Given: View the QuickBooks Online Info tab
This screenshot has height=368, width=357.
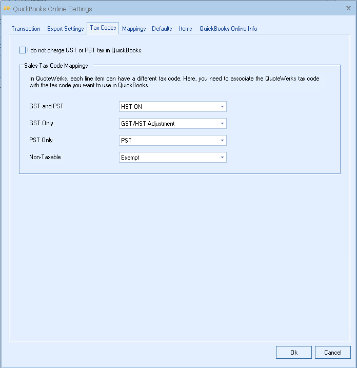Looking at the screenshot, I should [x=228, y=29].
